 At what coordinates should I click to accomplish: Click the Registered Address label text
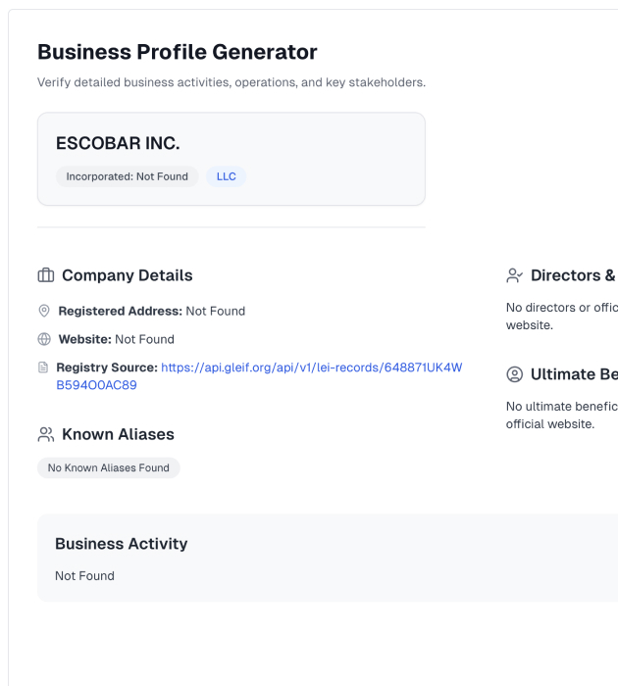[x=120, y=311]
